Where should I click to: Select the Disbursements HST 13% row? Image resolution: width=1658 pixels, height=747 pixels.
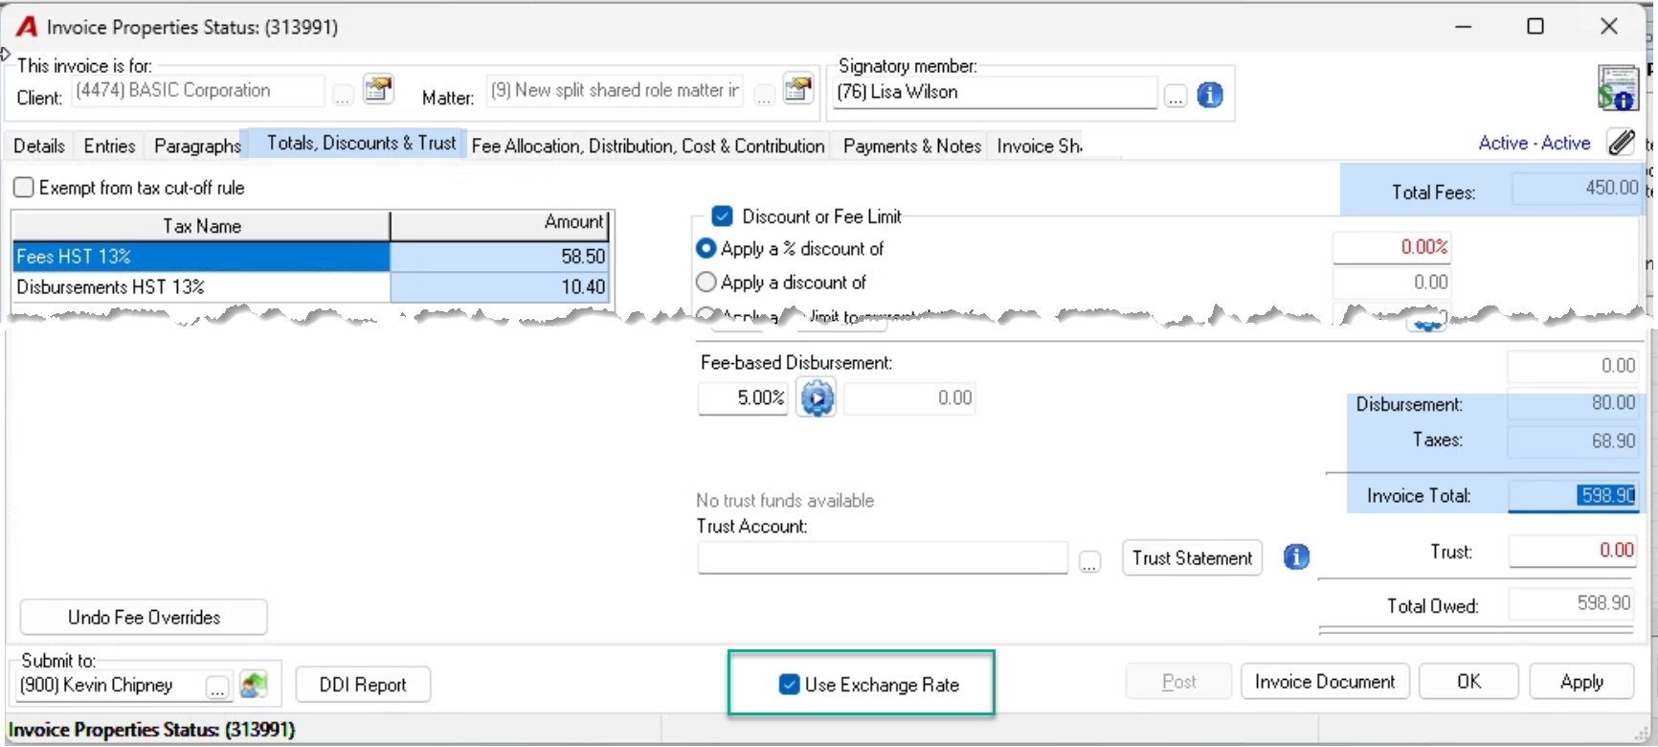pyautogui.click(x=310, y=287)
